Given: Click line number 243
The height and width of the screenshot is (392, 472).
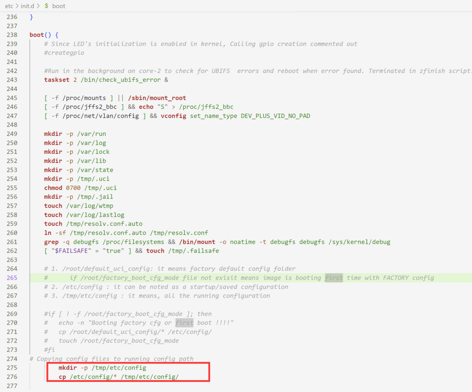Looking at the screenshot, I should pyautogui.click(x=12, y=80).
